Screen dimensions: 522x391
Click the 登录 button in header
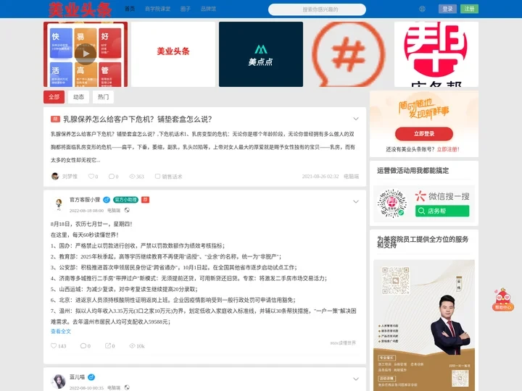[447, 9]
